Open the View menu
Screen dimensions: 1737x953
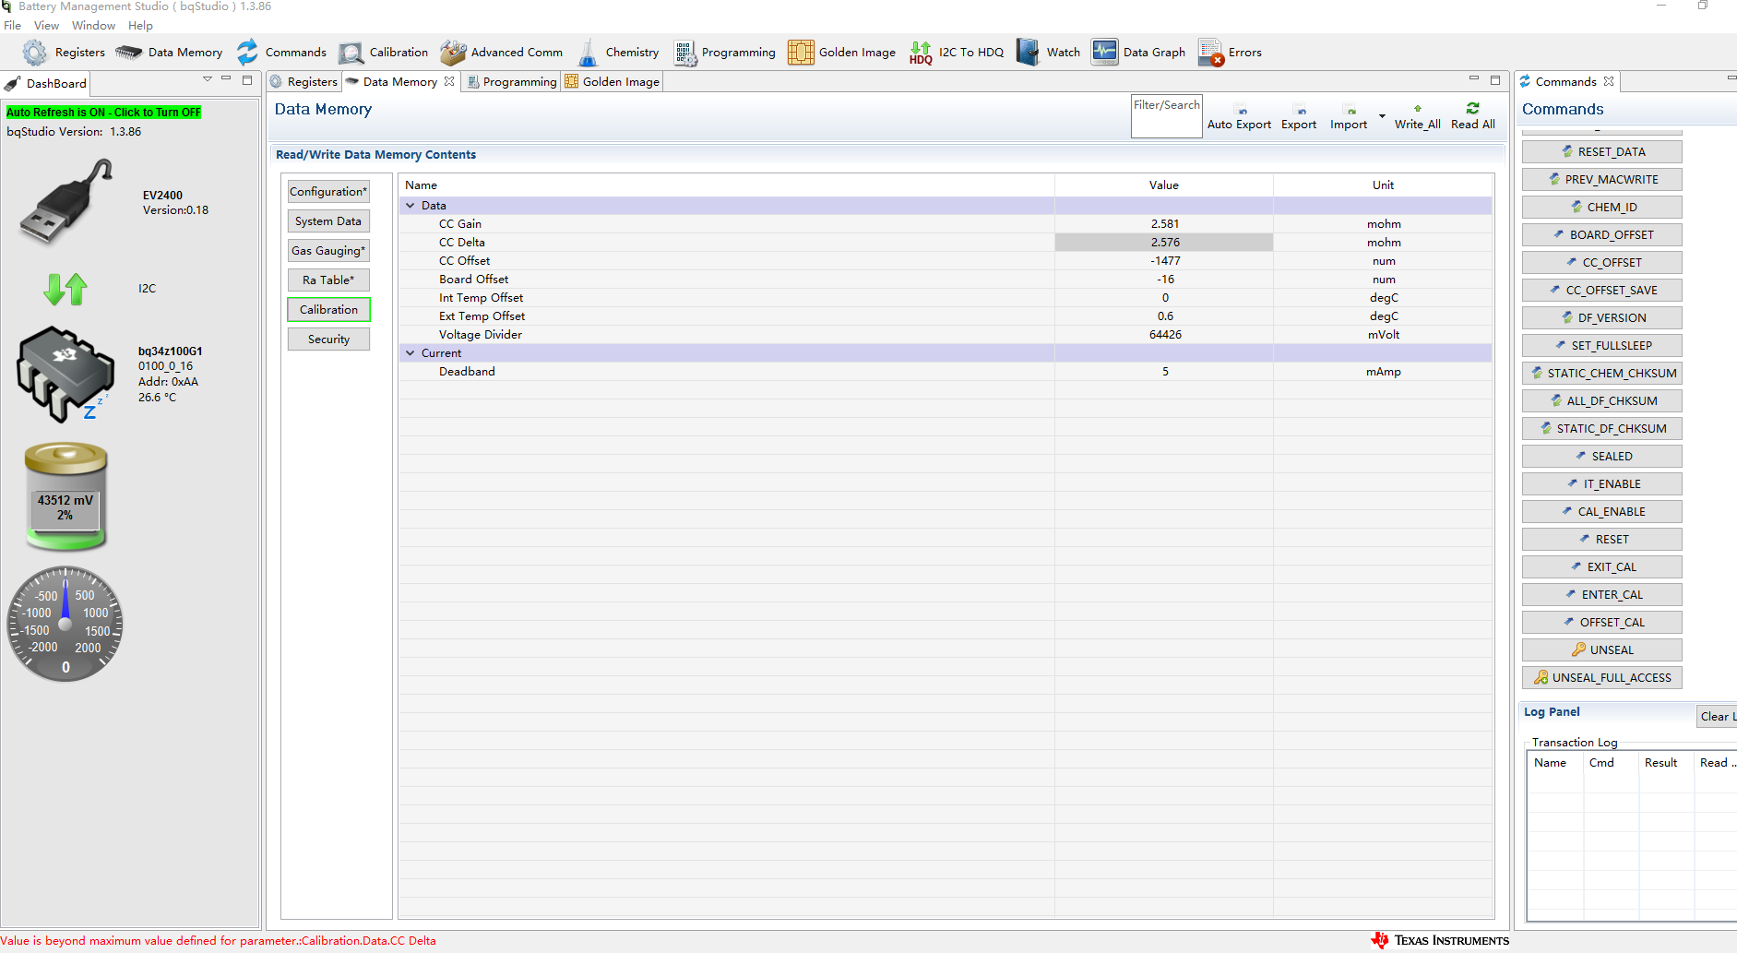(x=46, y=26)
